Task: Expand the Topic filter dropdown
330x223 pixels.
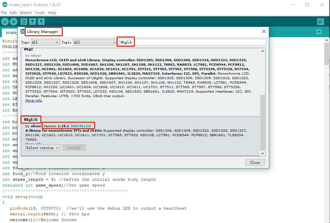Action: 95,42
